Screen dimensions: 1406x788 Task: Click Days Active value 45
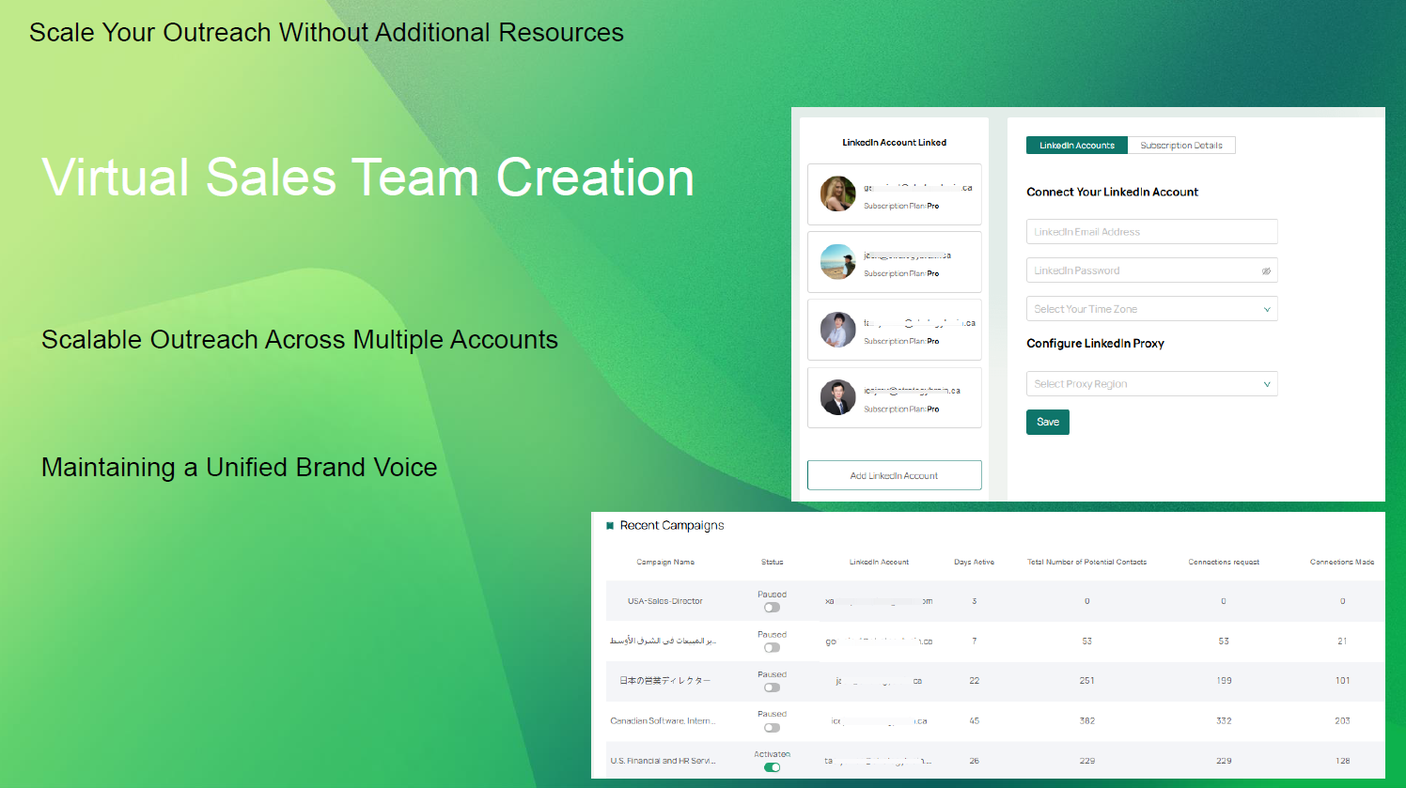(975, 721)
